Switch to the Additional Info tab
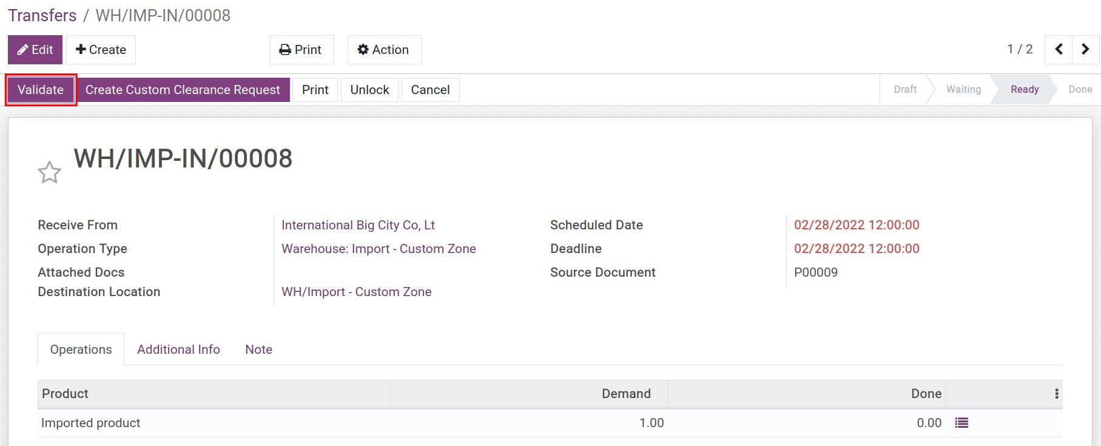Screen dimensions: 1101x446 pyautogui.click(x=178, y=350)
